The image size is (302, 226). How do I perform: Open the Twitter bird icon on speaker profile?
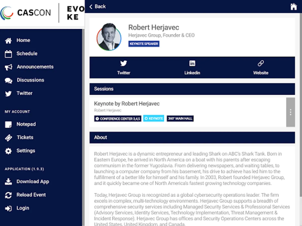124,63
